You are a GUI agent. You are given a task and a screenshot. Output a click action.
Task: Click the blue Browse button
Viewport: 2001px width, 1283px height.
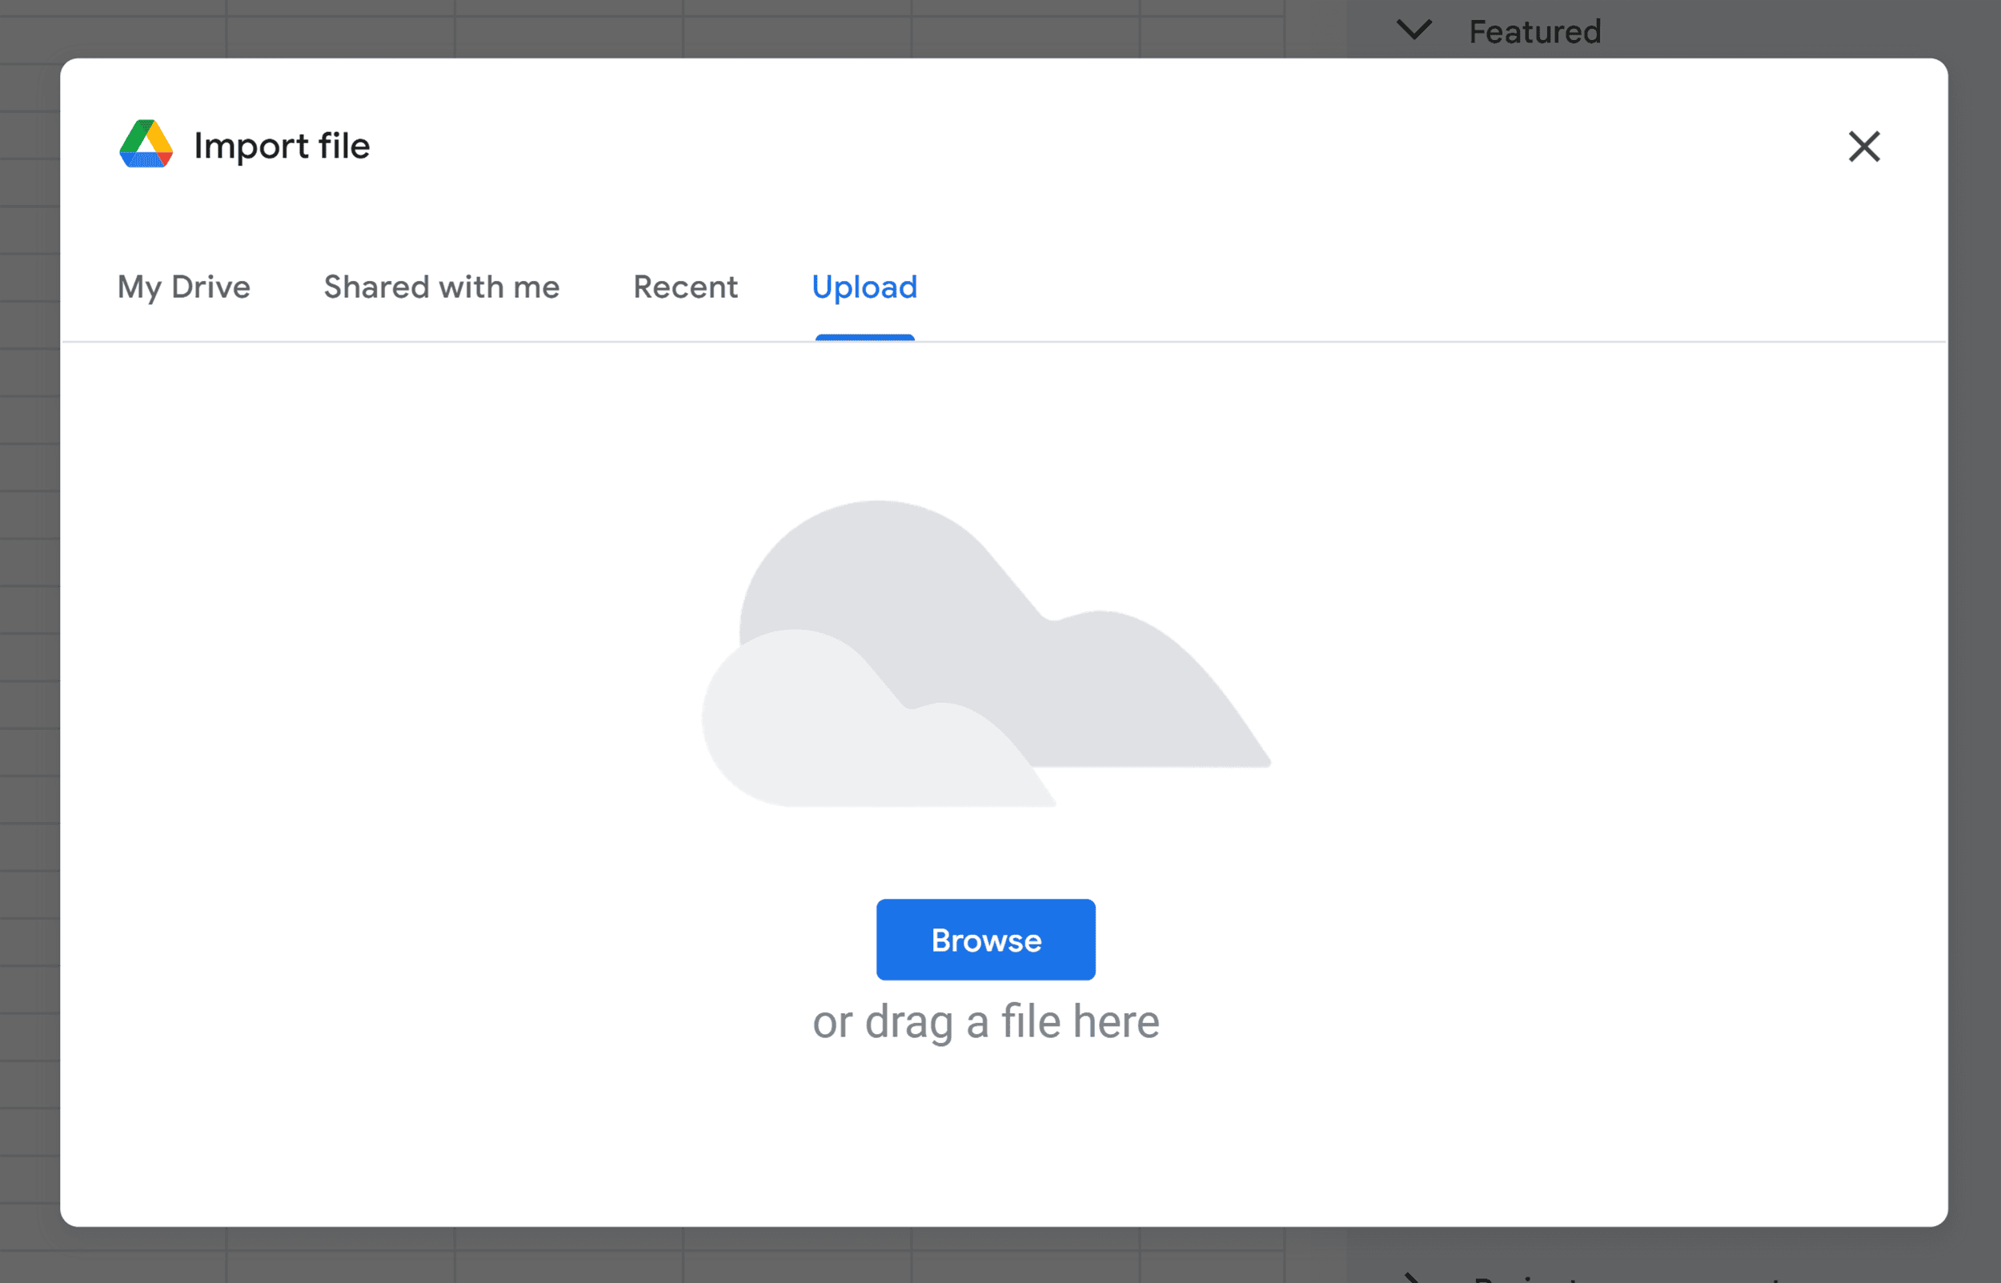(x=985, y=940)
